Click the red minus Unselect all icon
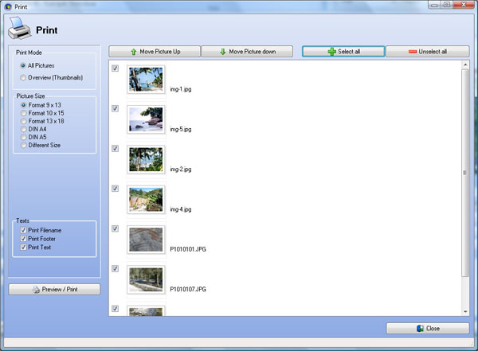This screenshot has height=351, width=478. [413, 52]
